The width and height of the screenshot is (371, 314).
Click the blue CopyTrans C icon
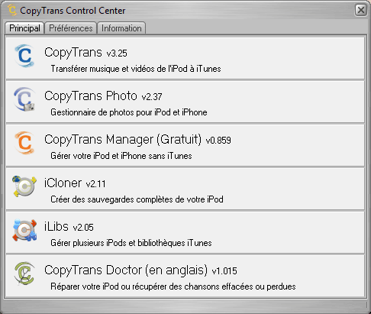pos(24,56)
